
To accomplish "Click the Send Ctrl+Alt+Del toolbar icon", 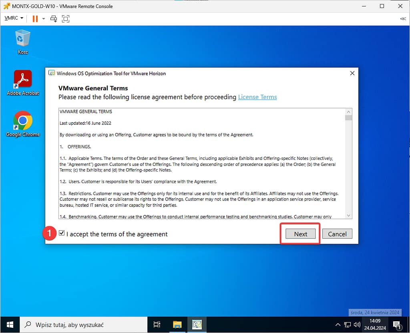I will 54,18.
